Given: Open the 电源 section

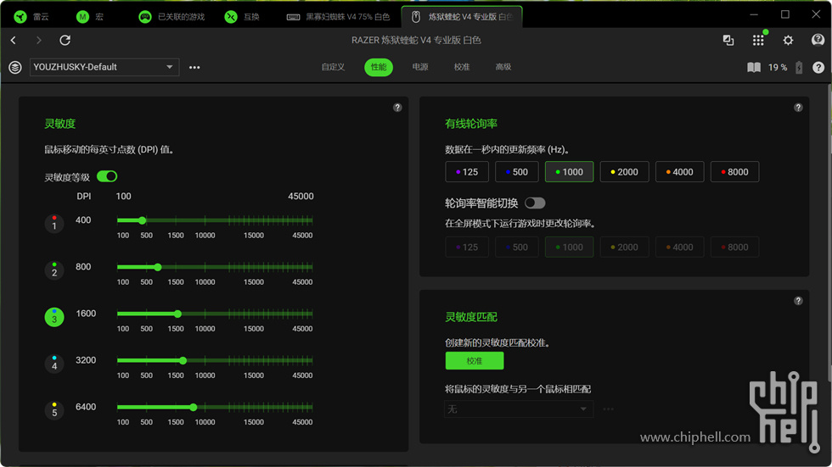Looking at the screenshot, I should coord(420,67).
